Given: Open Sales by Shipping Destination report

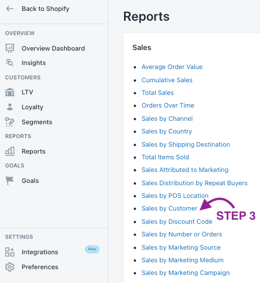Looking at the screenshot, I should pyautogui.click(x=186, y=144).
